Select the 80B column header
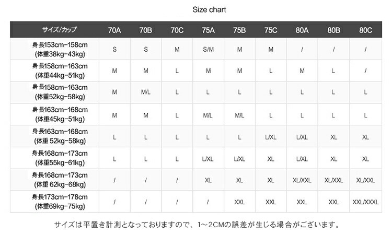392x234 pixels. [x=333, y=30]
